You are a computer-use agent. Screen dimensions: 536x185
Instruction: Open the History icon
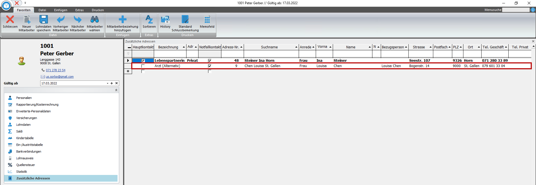[x=165, y=20]
